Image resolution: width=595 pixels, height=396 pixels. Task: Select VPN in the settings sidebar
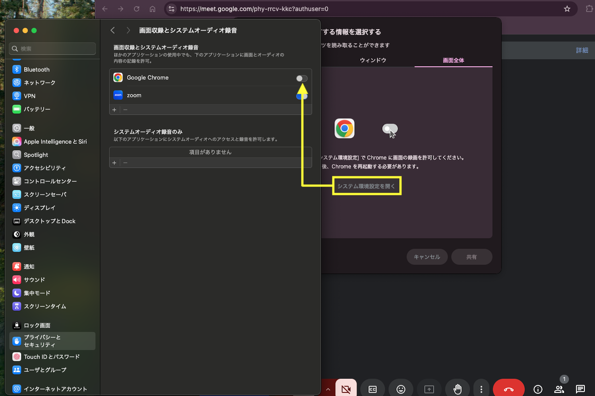coord(52,96)
